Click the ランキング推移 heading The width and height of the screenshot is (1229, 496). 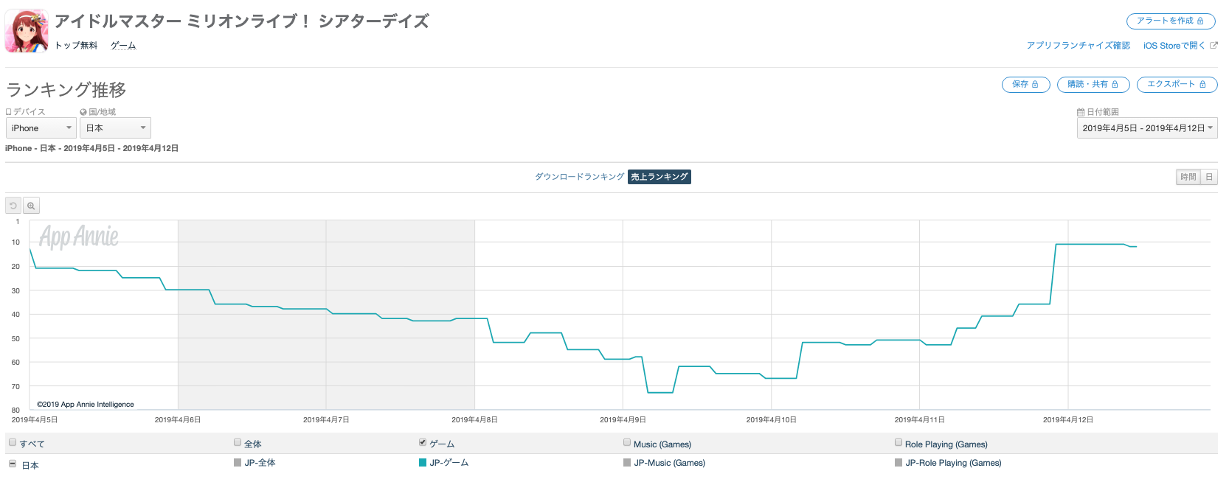click(66, 90)
